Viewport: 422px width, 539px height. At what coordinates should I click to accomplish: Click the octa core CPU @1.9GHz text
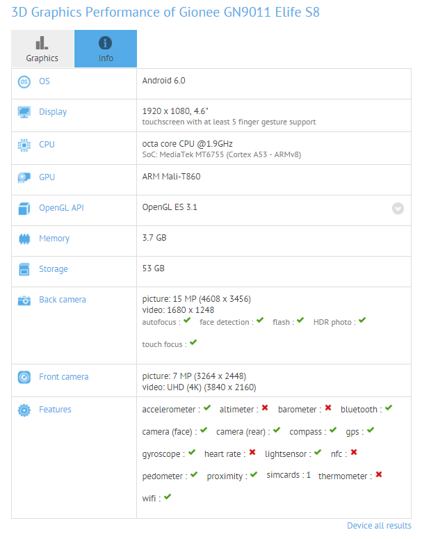click(187, 144)
